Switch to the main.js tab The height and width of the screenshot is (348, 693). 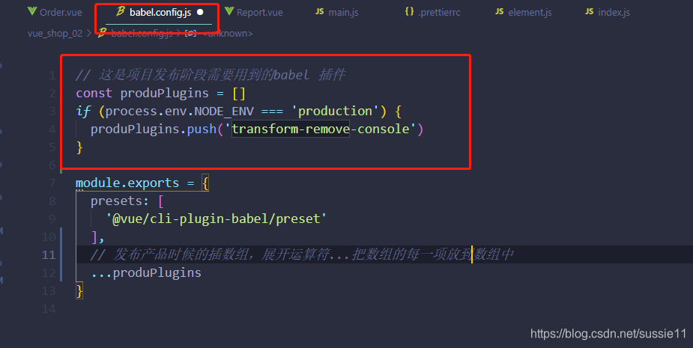tap(337, 13)
